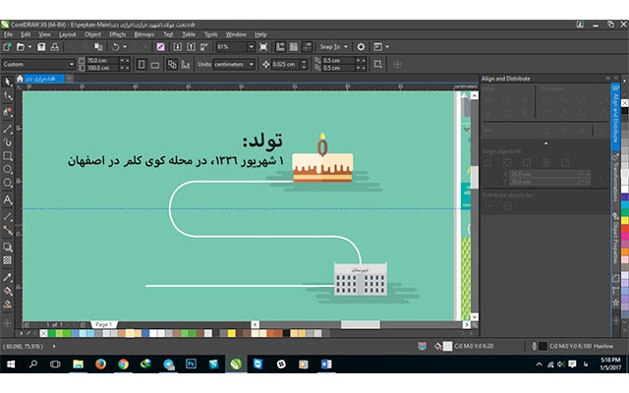Click the Print icon in toolbar
Screen dimensions: 629x393
[x=55, y=47]
